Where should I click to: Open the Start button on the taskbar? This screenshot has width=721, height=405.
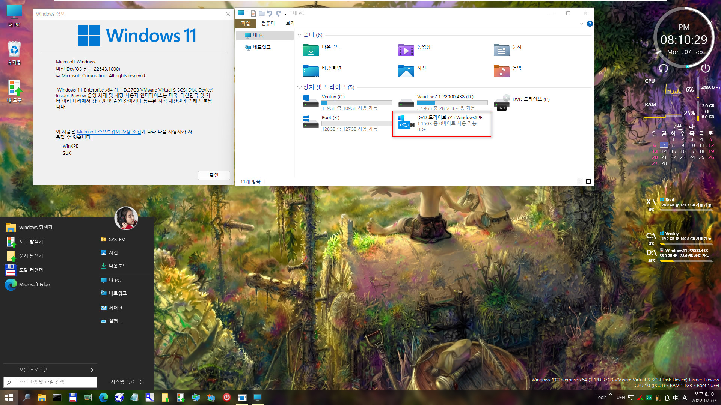tap(9, 397)
